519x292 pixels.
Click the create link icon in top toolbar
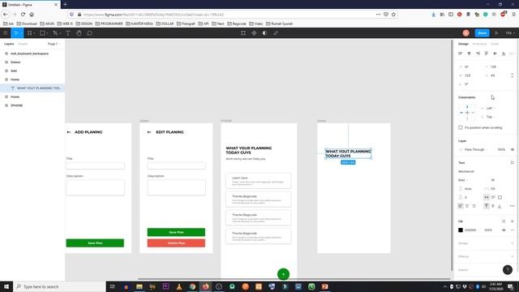tap(276, 33)
